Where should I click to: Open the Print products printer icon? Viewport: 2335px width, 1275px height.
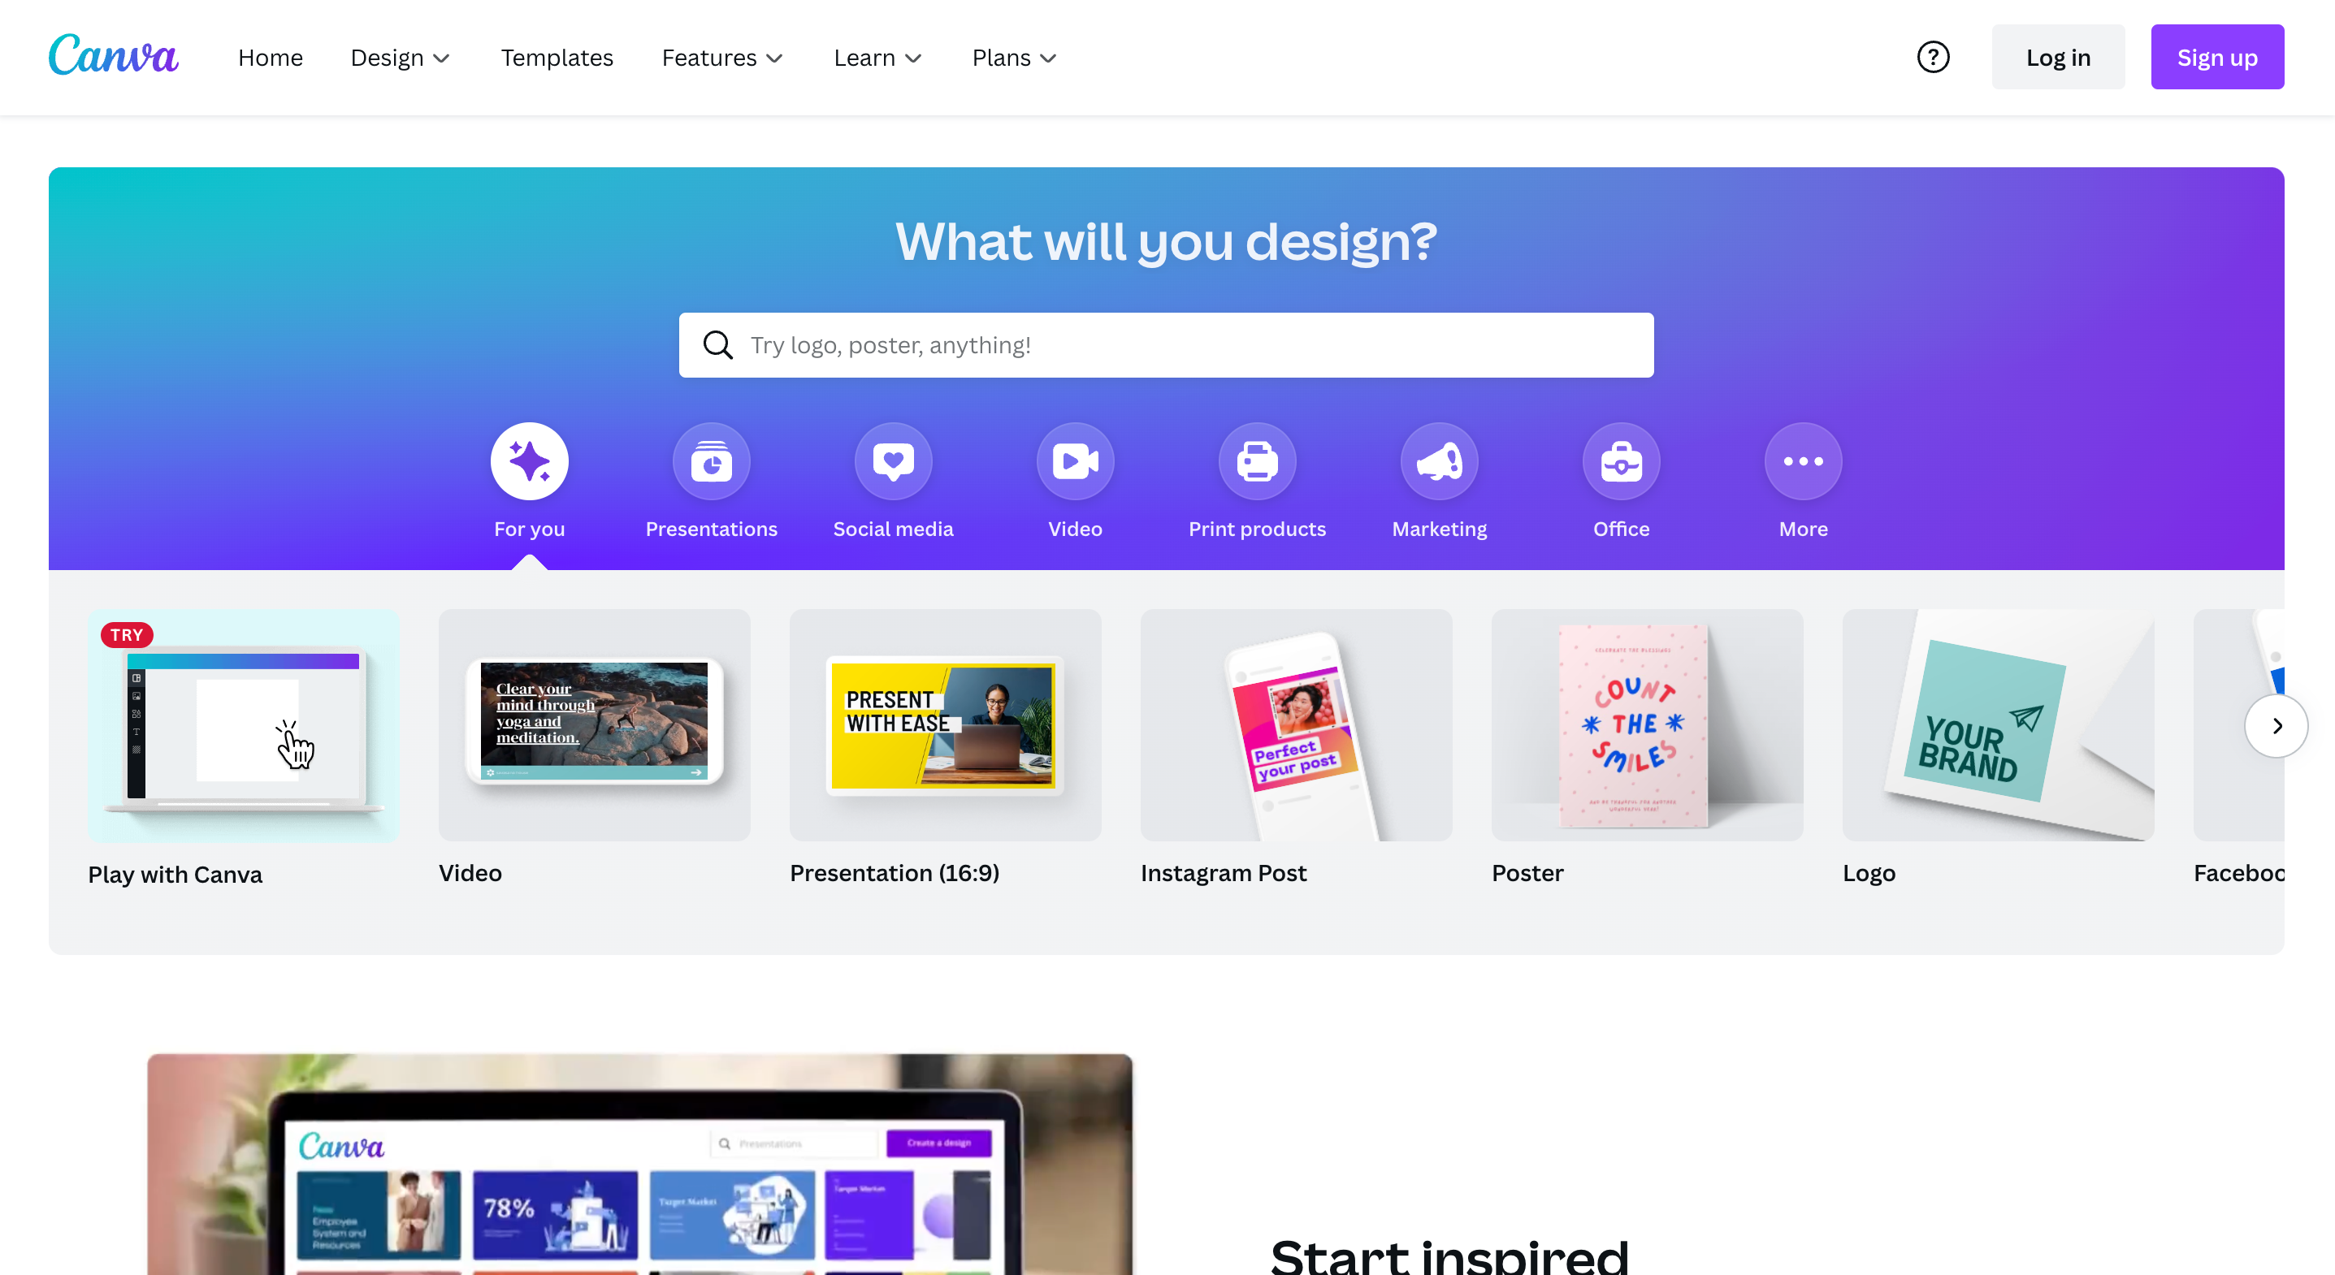[x=1257, y=461]
